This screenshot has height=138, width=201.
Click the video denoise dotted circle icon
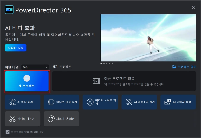point(90,102)
